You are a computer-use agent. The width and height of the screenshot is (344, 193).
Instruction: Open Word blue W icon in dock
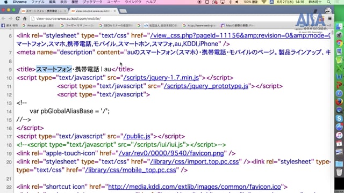[339, 77]
